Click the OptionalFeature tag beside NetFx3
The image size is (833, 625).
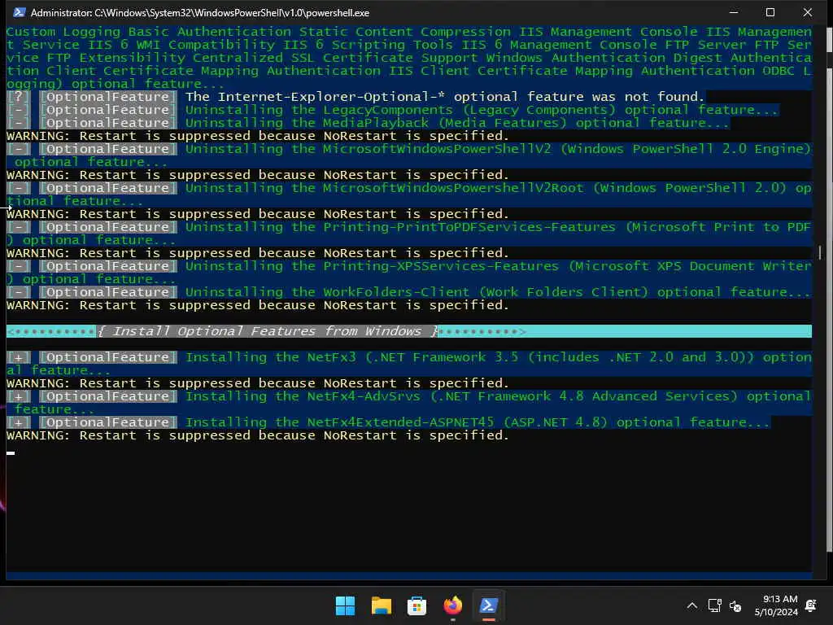(x=108, y=357)
